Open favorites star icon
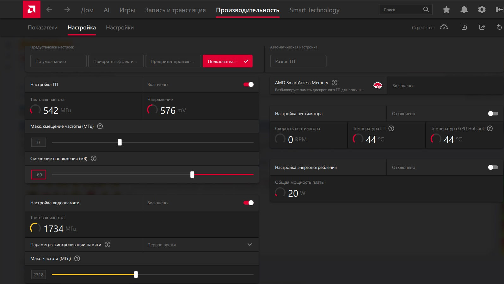Image resolution: width=504 pixels, height=284 pixels. click(446, 10)
